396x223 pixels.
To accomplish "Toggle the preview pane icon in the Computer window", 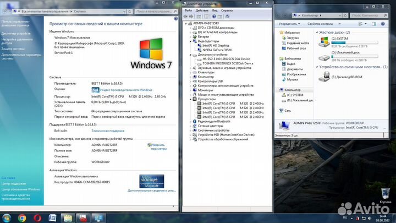I will click(x=374, y=24).
